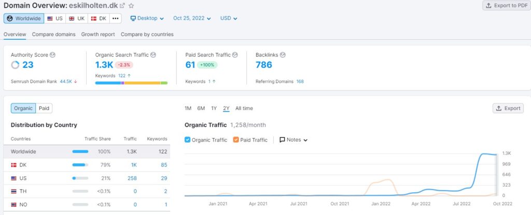Set chart range to 1M
The height and width of the screenshot is (215, 531).
(x=188, y=109)
